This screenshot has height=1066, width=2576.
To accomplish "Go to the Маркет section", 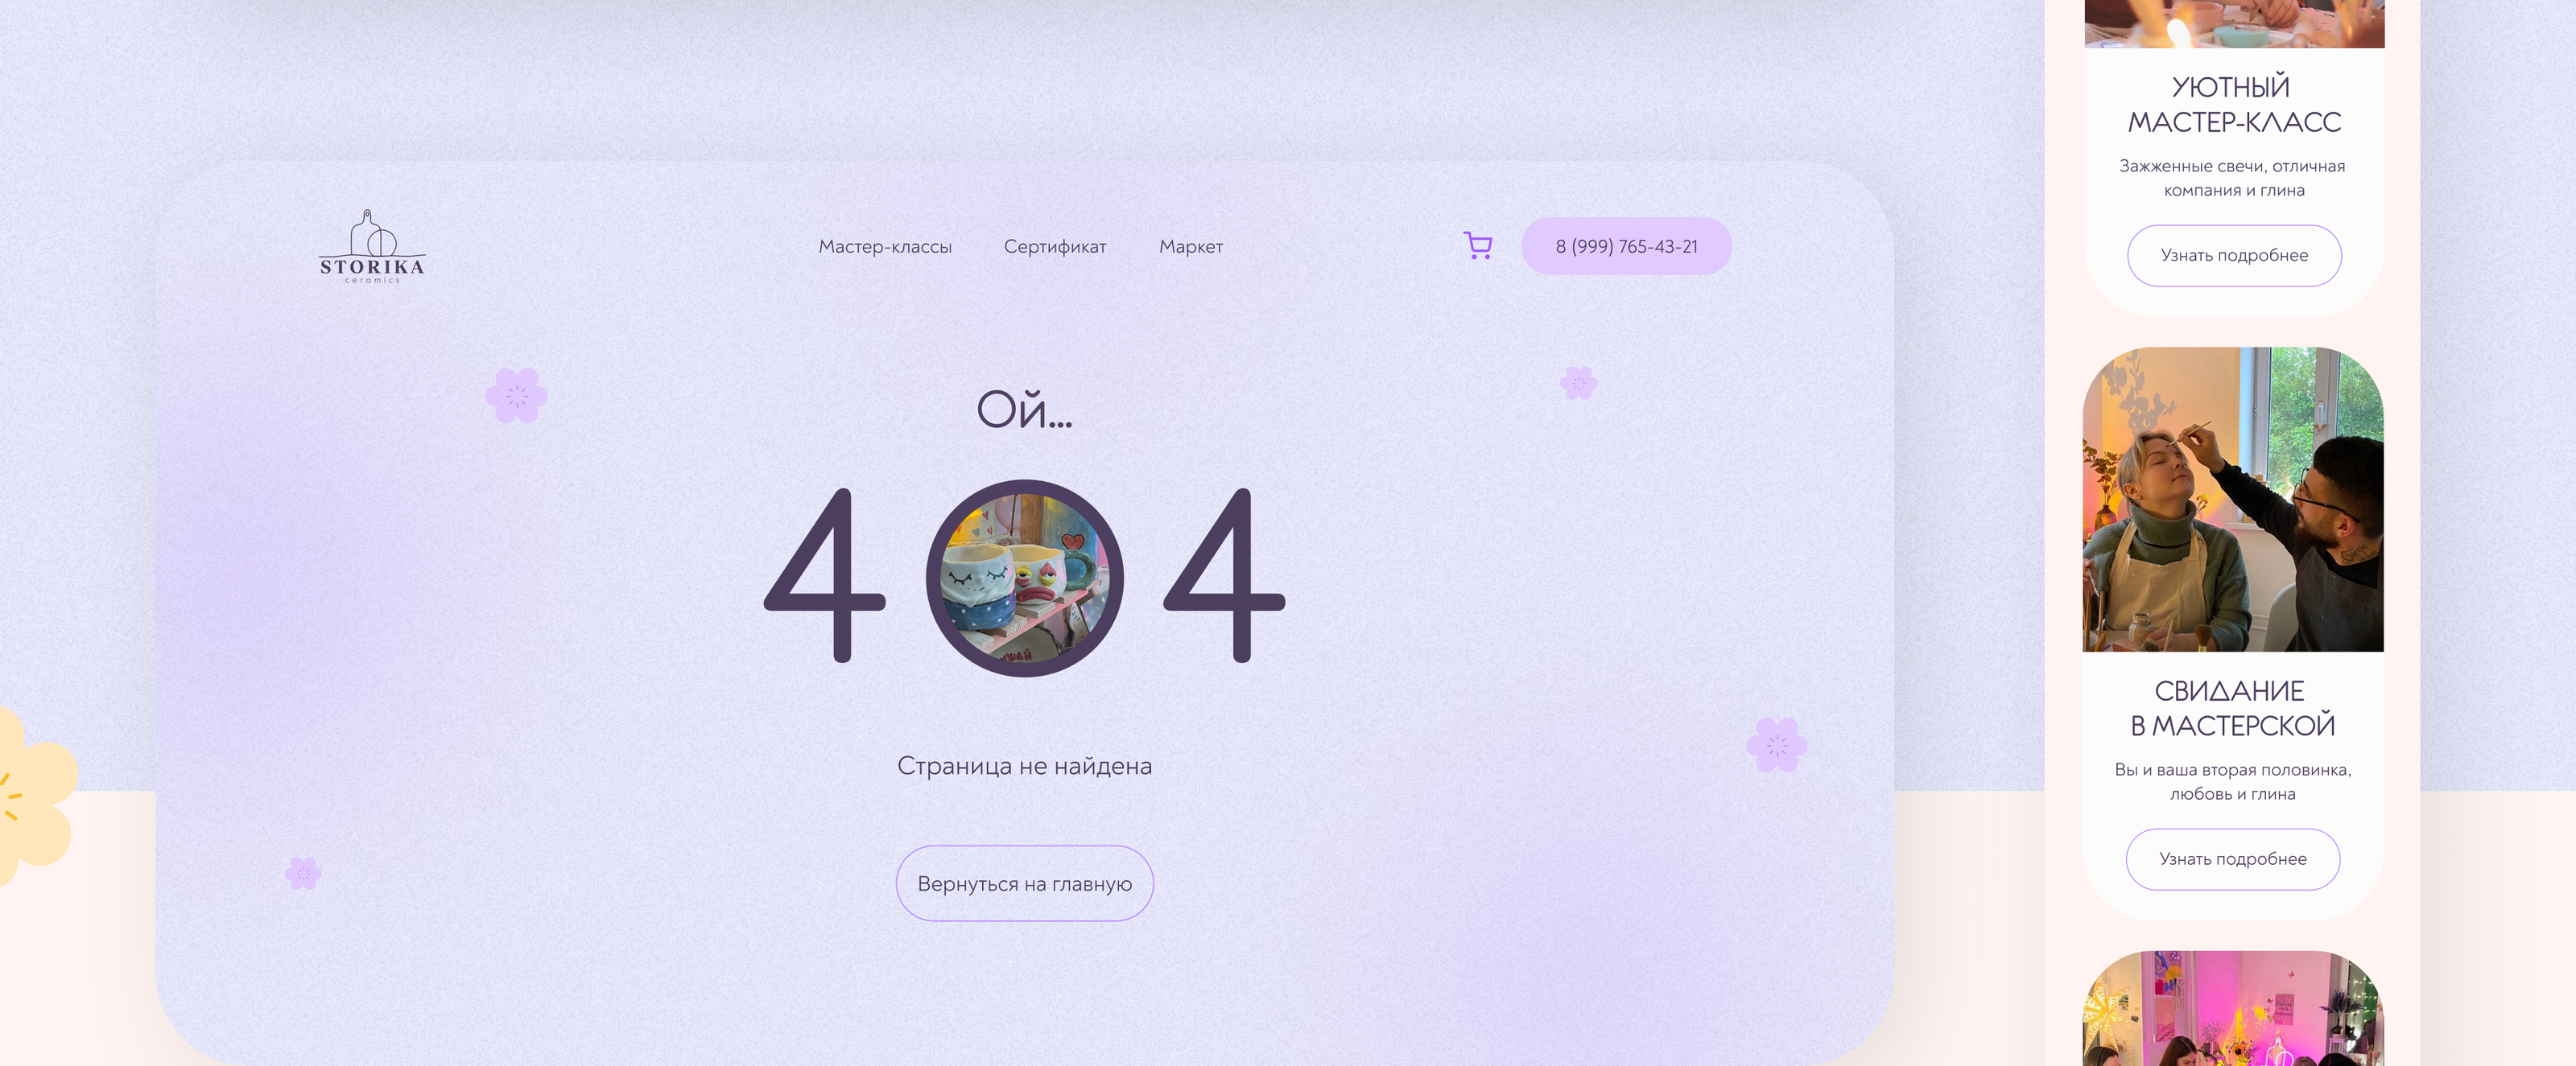I will coord(1191,247).
